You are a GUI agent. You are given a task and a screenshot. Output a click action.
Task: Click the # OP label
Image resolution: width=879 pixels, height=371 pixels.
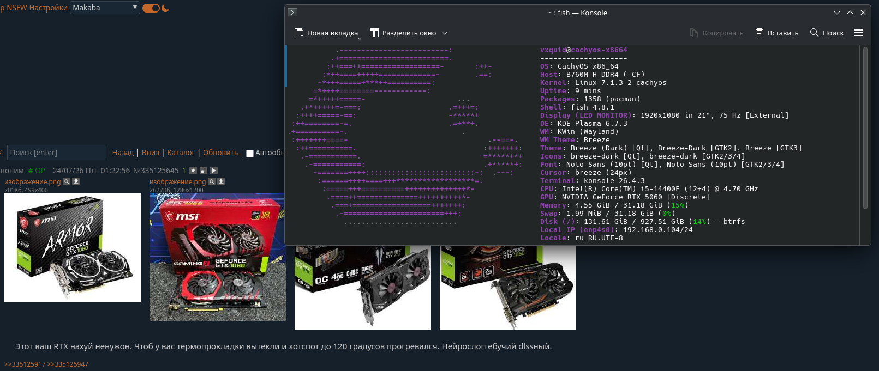pos(37,171)
